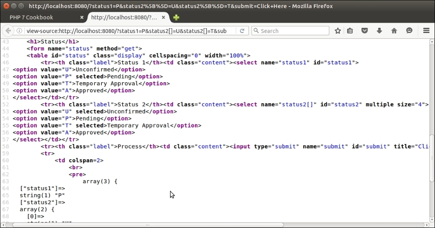The width and height of the screenshot is (435, 228).
Task: Open the Downloads arrow icon
Action: point(379,31)
